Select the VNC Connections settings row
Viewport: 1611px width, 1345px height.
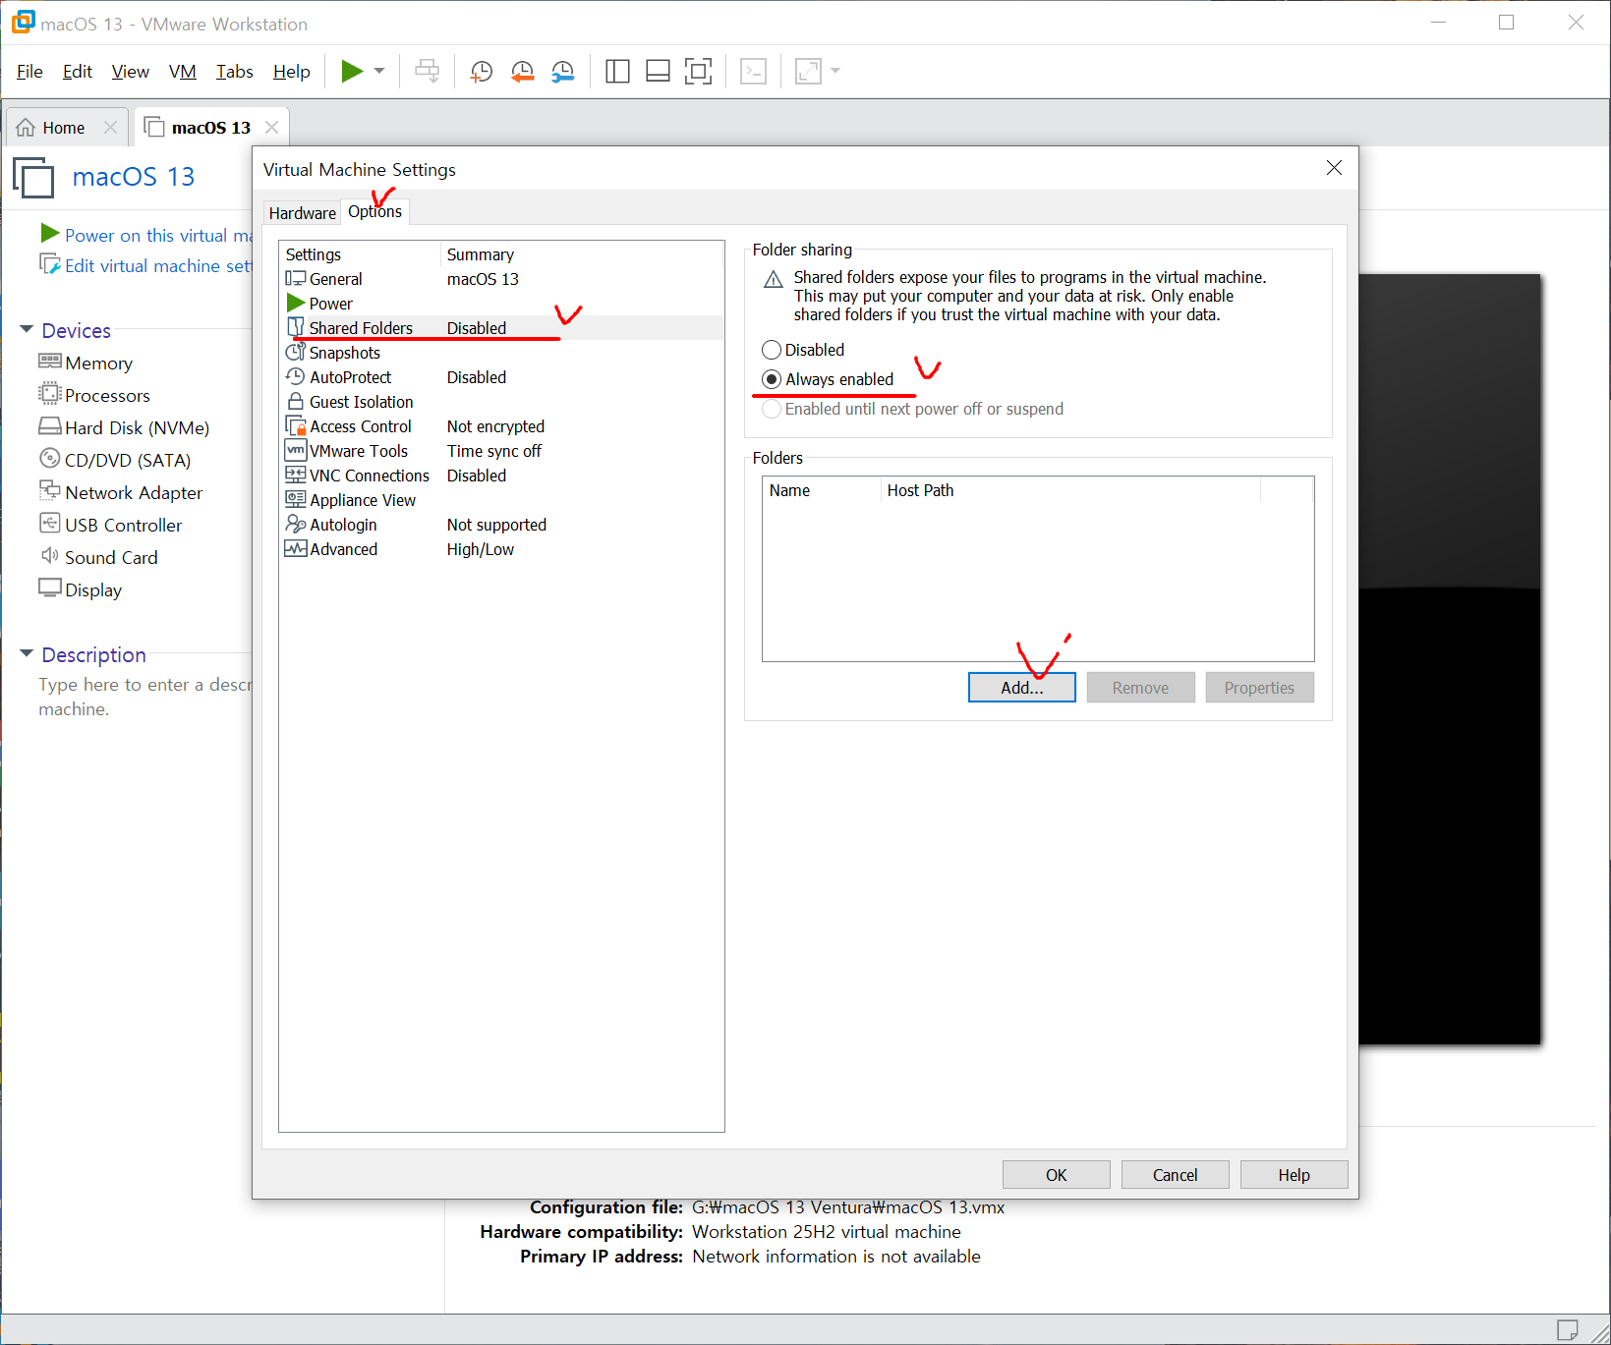(501, 476)
